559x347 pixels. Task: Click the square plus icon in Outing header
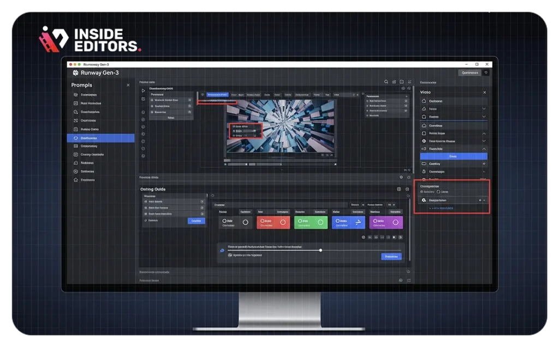click(399, 189)
